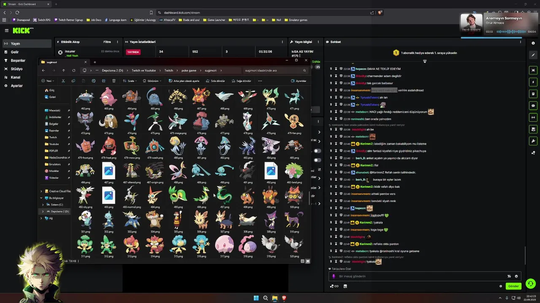Screen dimensions: 540x303
Task: Click Explorer's back navigation arrow
Action: pyautogui.click(x=43, y=70)
